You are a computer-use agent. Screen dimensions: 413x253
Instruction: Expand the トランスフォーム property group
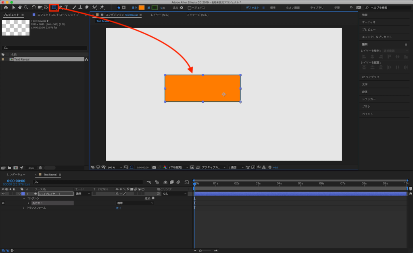coord(23,208)
